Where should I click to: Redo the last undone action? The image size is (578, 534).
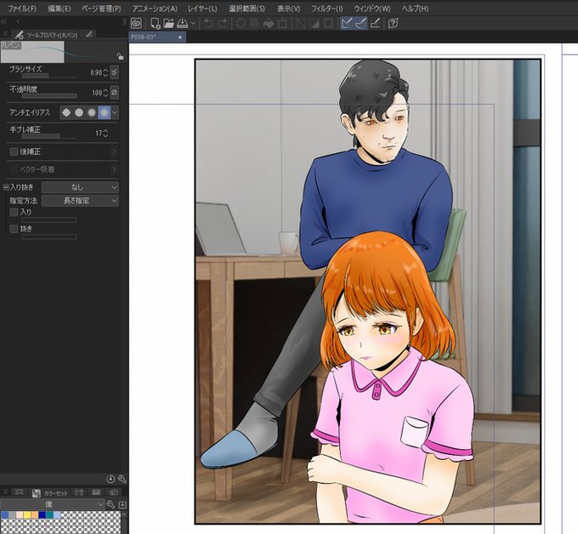223,24
